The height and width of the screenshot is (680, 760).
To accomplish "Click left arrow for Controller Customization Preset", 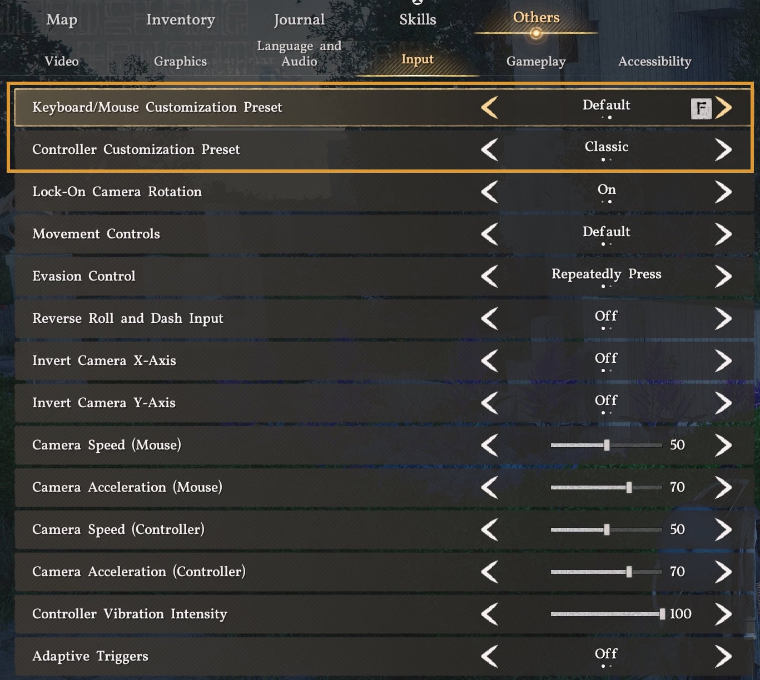I will coord(489,149).
